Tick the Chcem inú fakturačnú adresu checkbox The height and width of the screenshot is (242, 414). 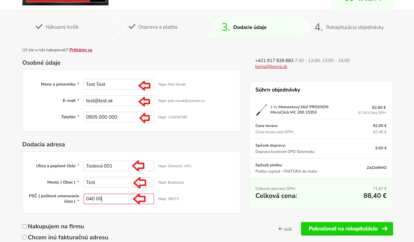pyautogui.click(x=25, y=238)
